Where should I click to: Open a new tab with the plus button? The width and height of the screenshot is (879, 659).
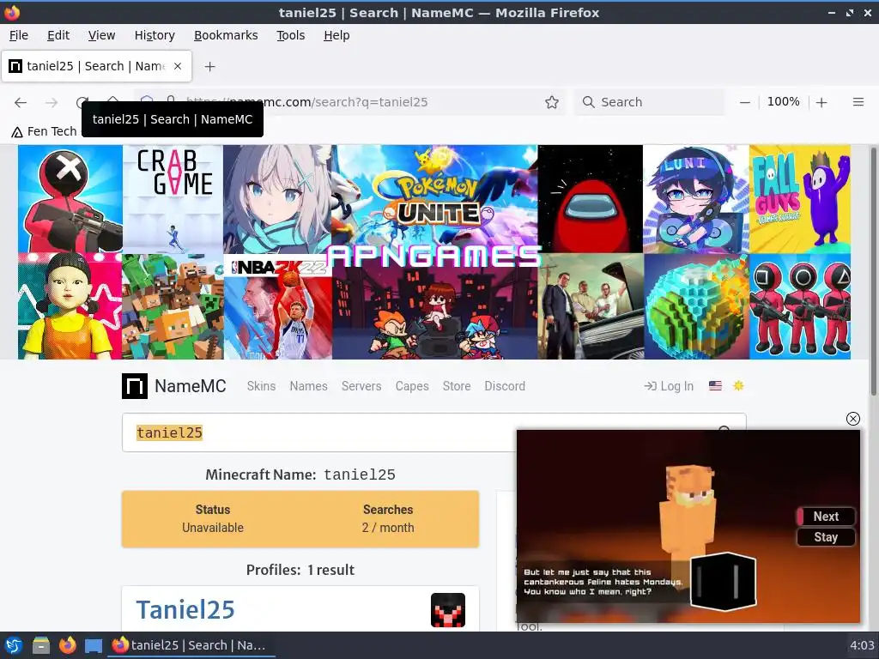(209, 66)
